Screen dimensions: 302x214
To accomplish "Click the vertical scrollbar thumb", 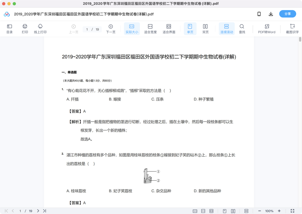I will [x=300, y=39].
